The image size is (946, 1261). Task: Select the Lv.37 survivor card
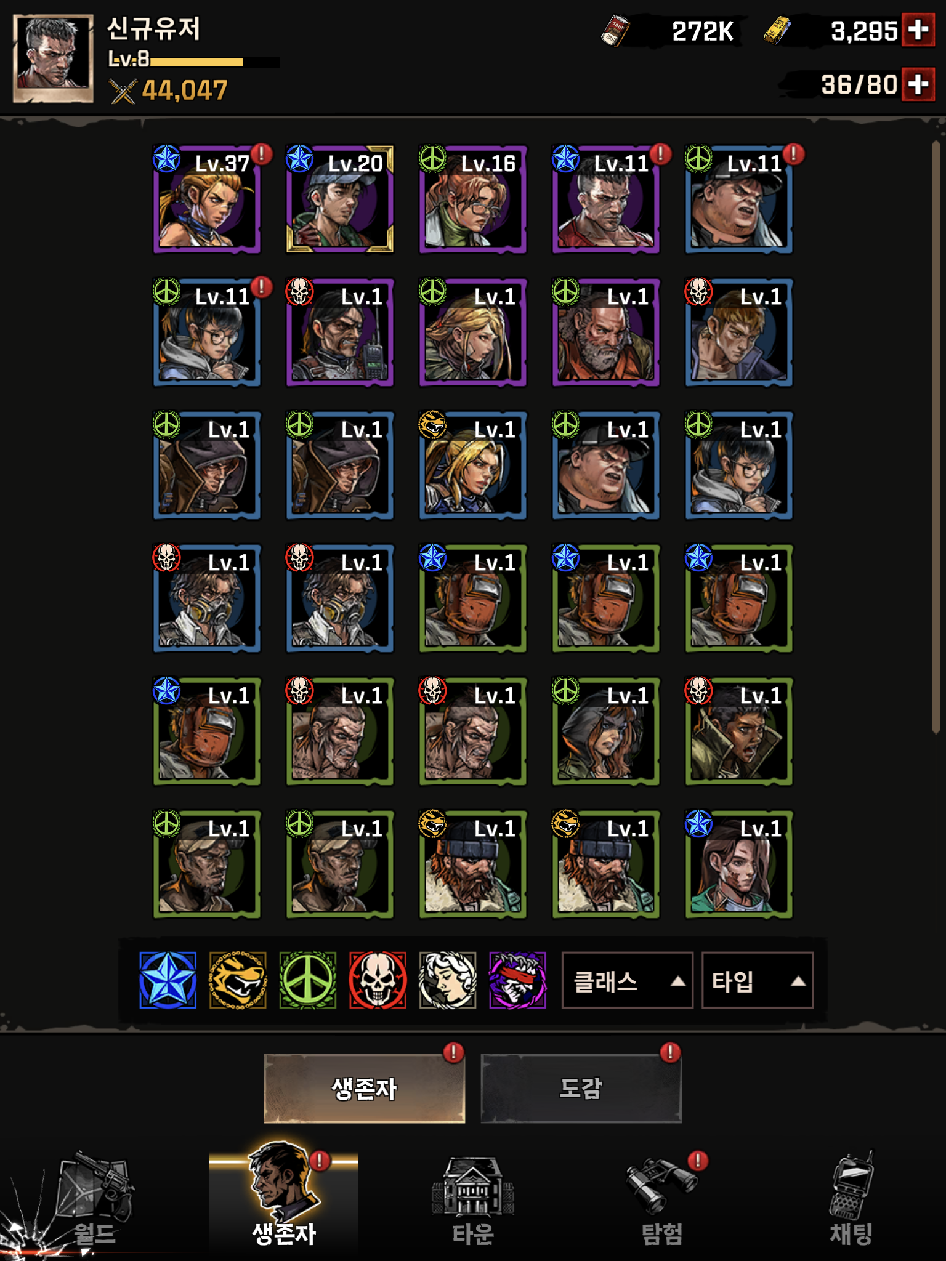click(x=206, y=199)
